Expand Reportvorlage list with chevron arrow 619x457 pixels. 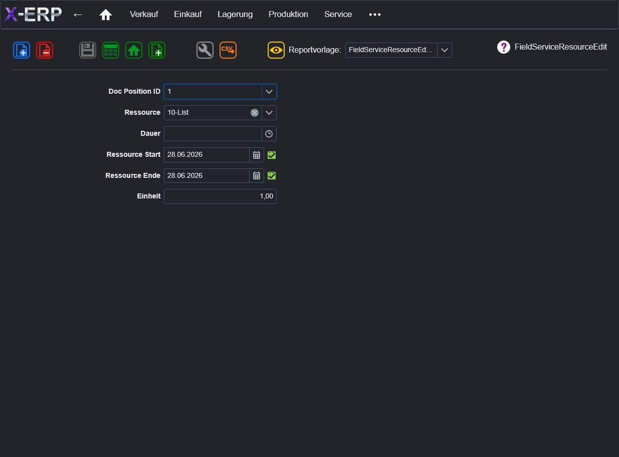(445, 50)
